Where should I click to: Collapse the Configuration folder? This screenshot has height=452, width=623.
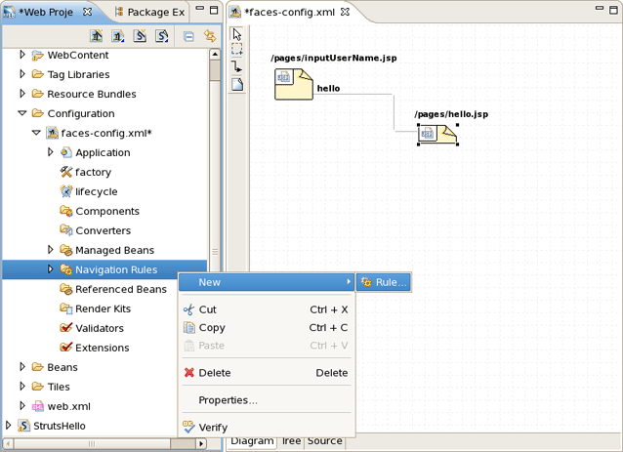[x=21, y=113]
